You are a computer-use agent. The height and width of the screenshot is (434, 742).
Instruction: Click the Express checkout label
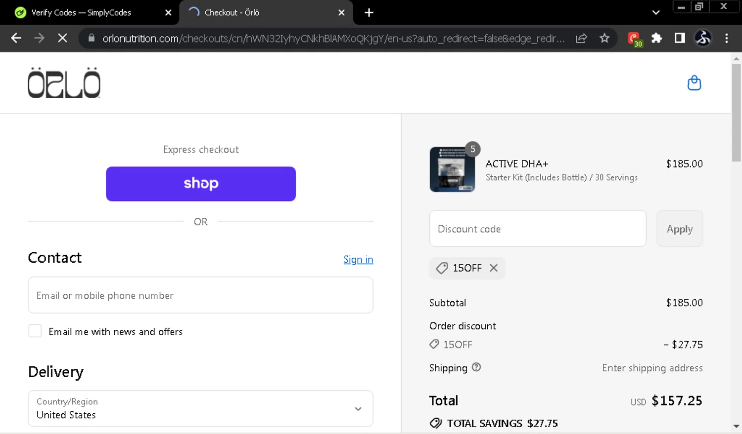click(x=201, y=149)
